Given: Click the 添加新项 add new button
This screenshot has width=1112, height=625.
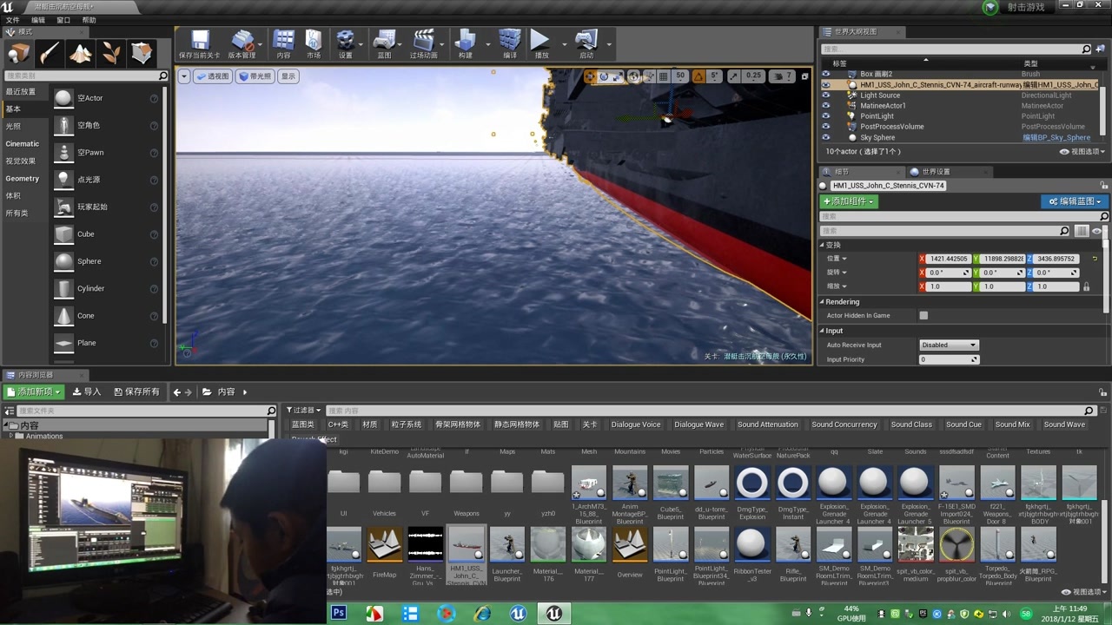Looking at the screenshot, I should tap(34, 392).
